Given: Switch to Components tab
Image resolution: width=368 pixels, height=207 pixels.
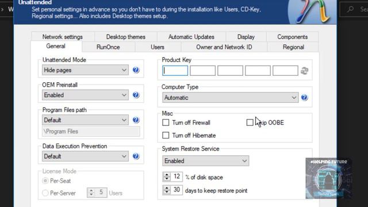Looking at the screenshot, I should point(293,37).
